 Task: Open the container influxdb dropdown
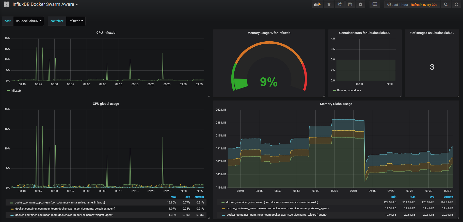pos(76,21)
